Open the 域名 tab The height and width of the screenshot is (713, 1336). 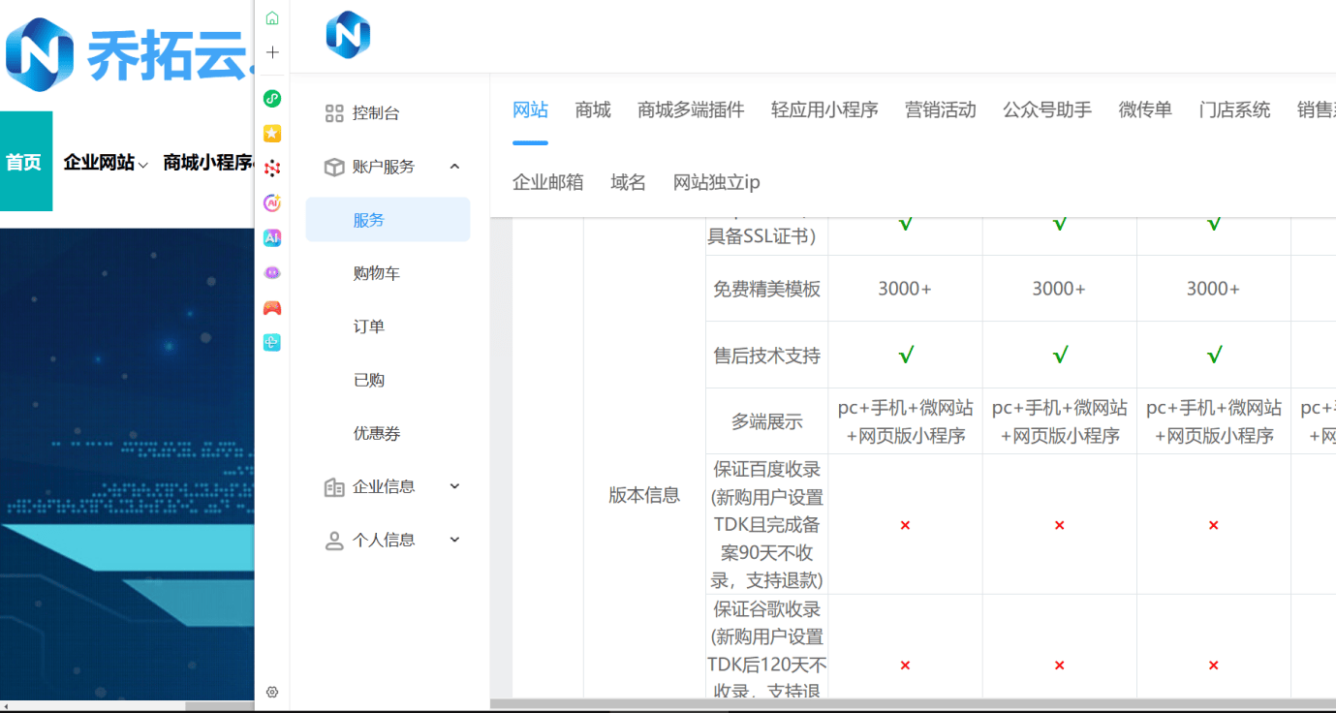[x=628, y=182]
